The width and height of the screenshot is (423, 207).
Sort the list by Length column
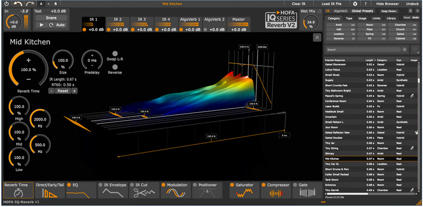(370, 60)
